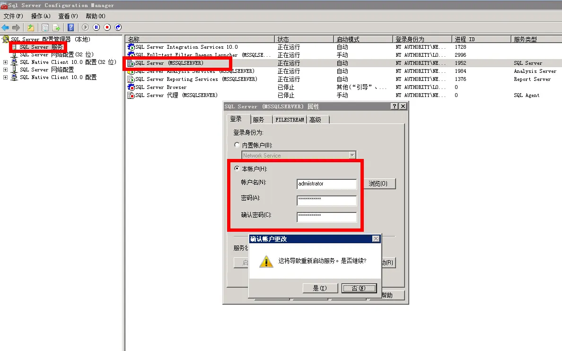Viewport: 562px width, 351px height.
Task: Click 否(N) to cancel the account change
Action: 359,288
